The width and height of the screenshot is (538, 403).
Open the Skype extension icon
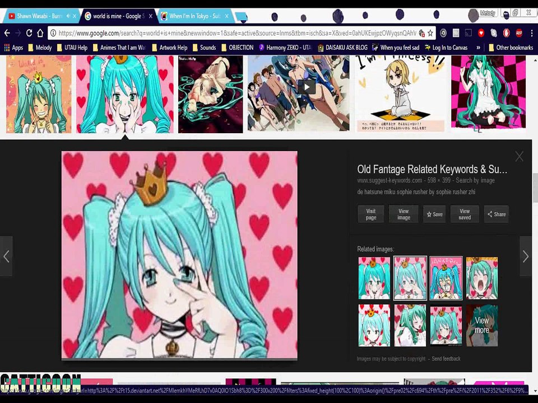[x=493, y=33]
